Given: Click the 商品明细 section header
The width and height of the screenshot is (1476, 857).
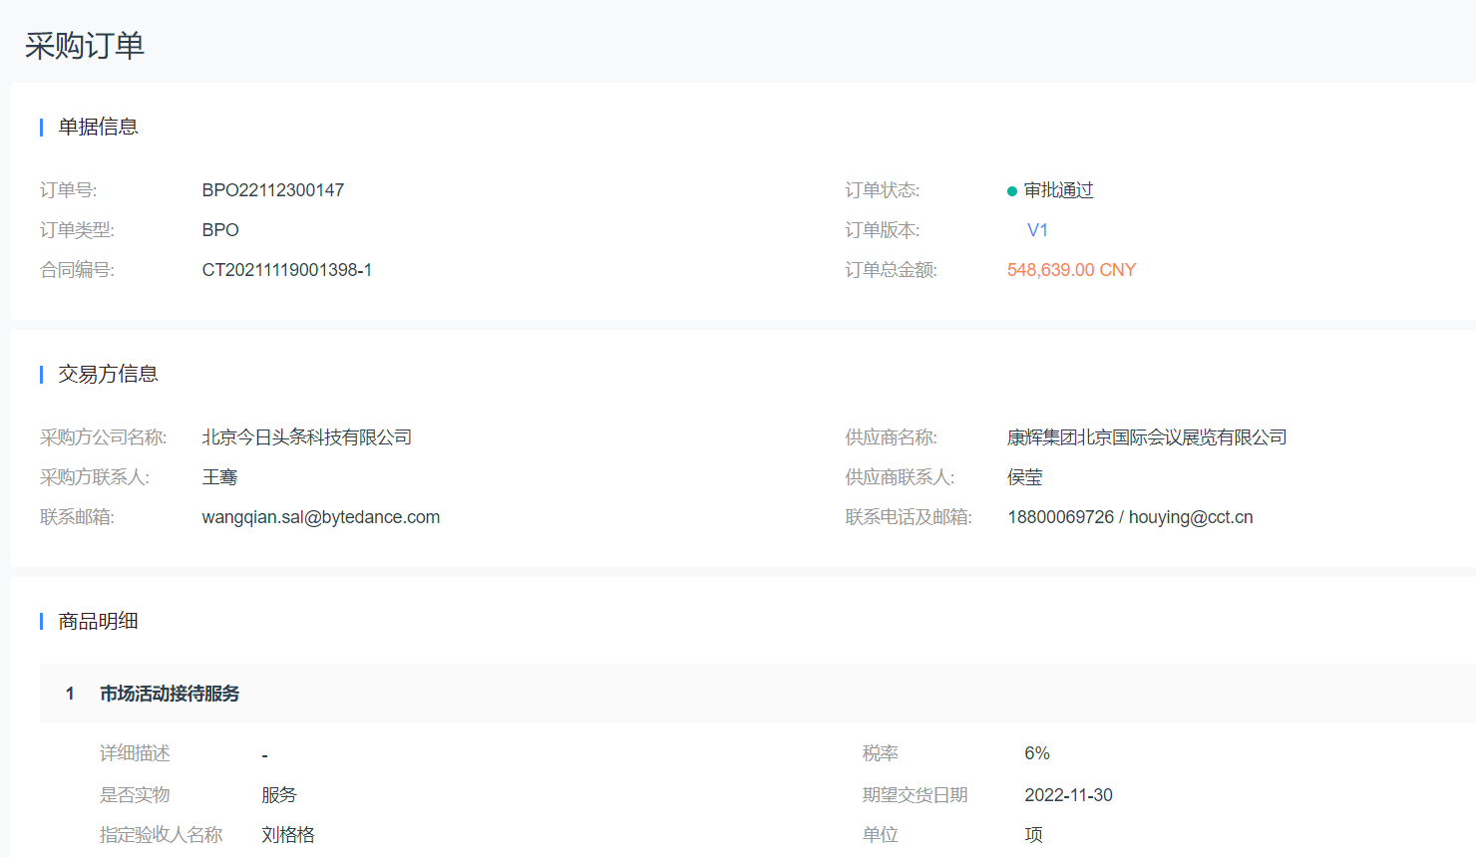Looking at the screenshot, I should pyautogui.click(x=98, y=621).
